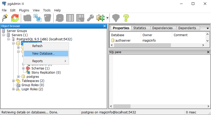Click the authserver database icon in Properties

[x=113, y=40]
